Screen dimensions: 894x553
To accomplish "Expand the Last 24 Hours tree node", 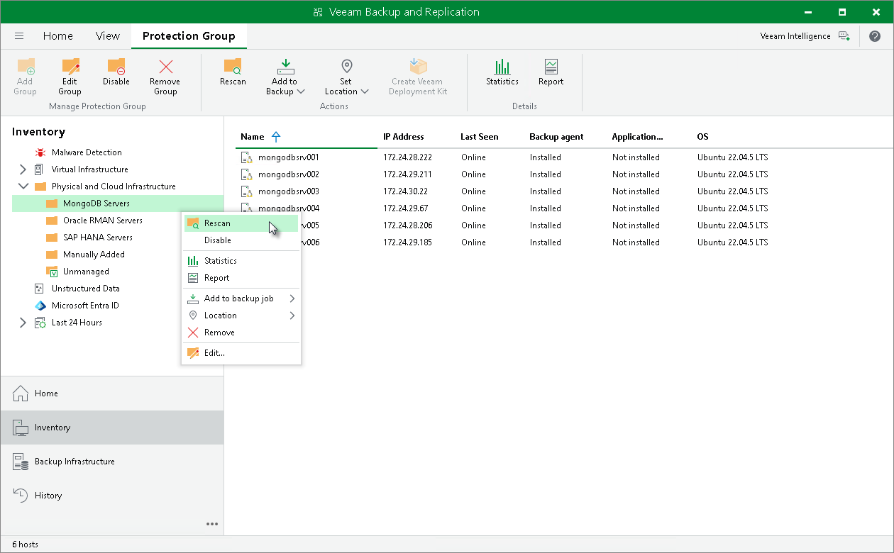I will tap(23, 323).
